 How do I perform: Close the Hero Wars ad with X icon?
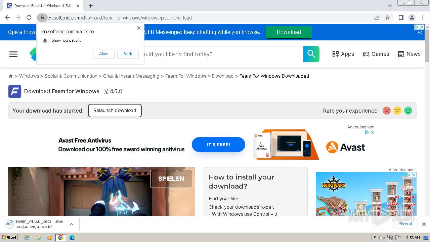tap(414, 175)
